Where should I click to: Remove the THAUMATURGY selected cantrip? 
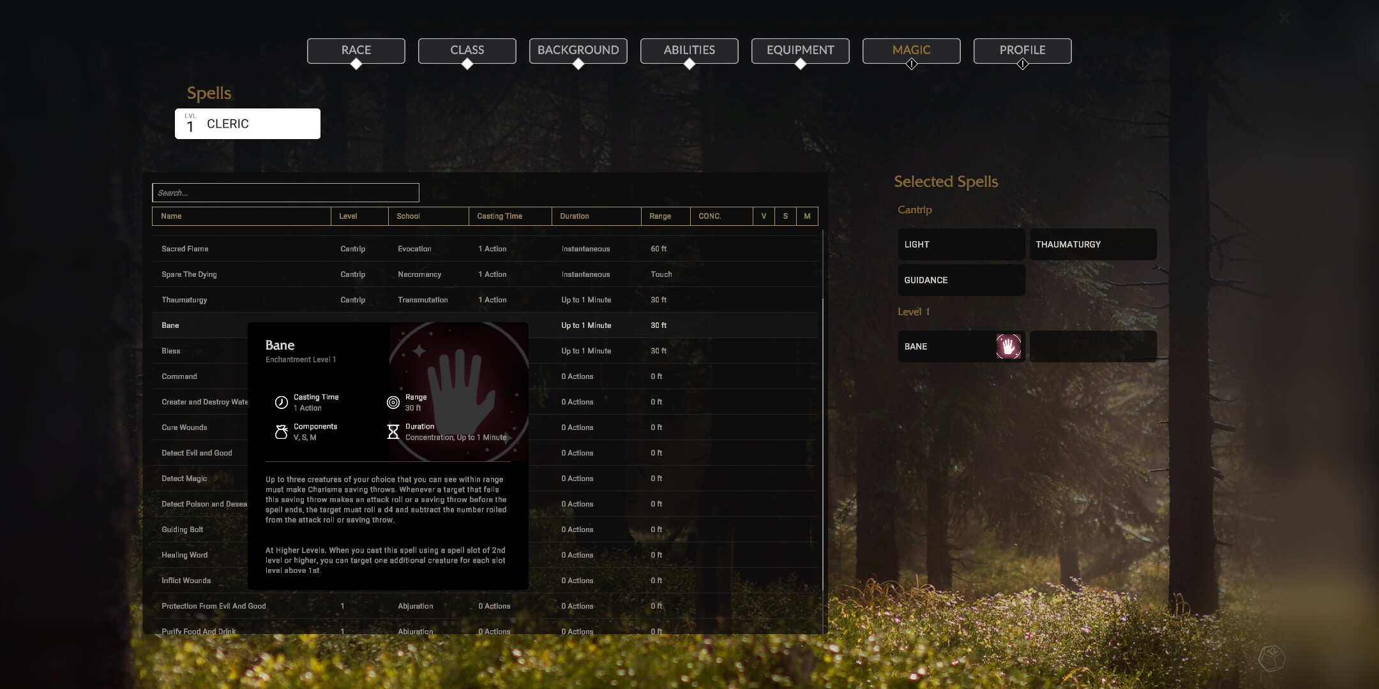click(x=1093, y=244)
